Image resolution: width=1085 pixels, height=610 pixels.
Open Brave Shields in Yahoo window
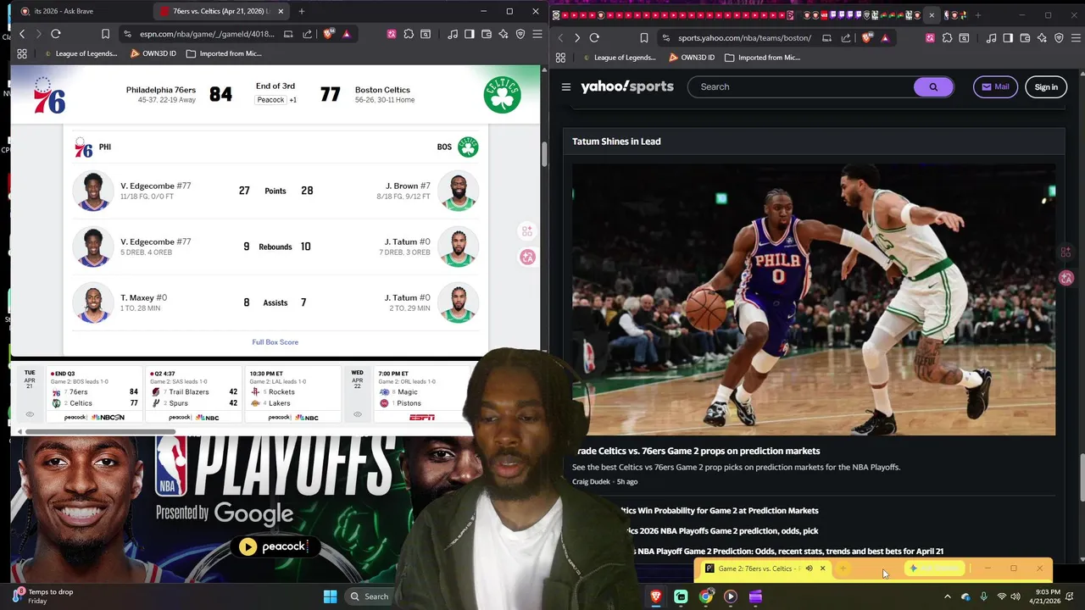pos(866,37)
